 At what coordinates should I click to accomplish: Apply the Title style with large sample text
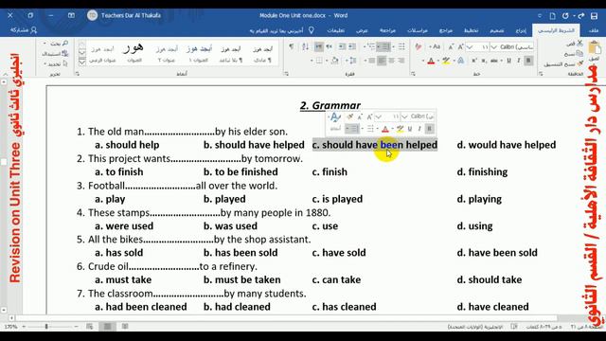click(134, 53)
